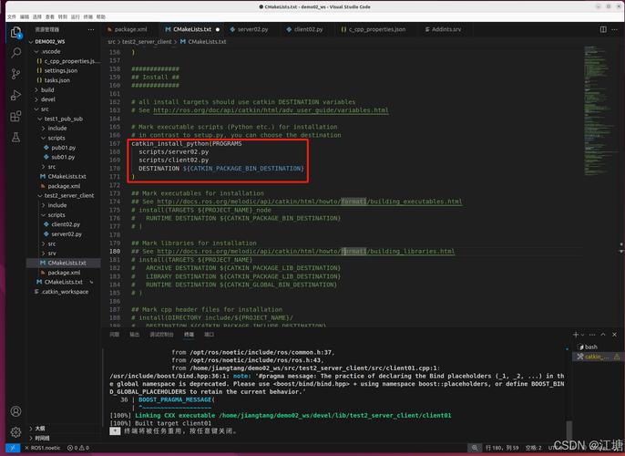This screenshot has height=456, width=625.
Task: Open the Explorer view in the activity bar
Action: pos(16,32)
